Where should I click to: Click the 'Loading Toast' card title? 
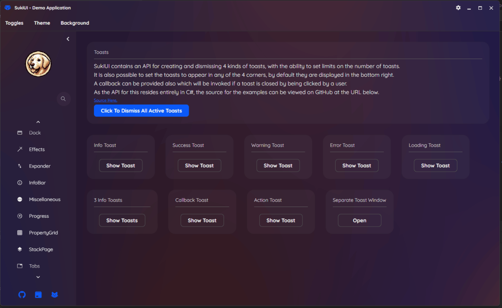pyautogui.click(x=424, y=145)
